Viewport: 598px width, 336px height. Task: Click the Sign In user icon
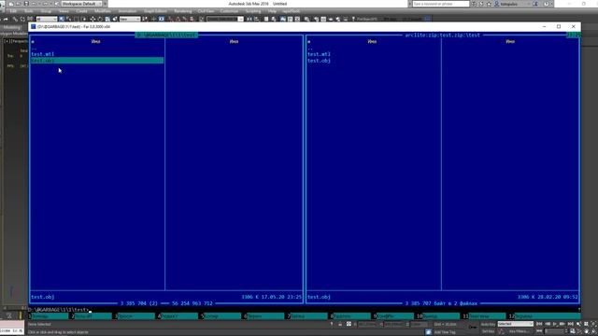pyautogui.click(x=497, y=4)
